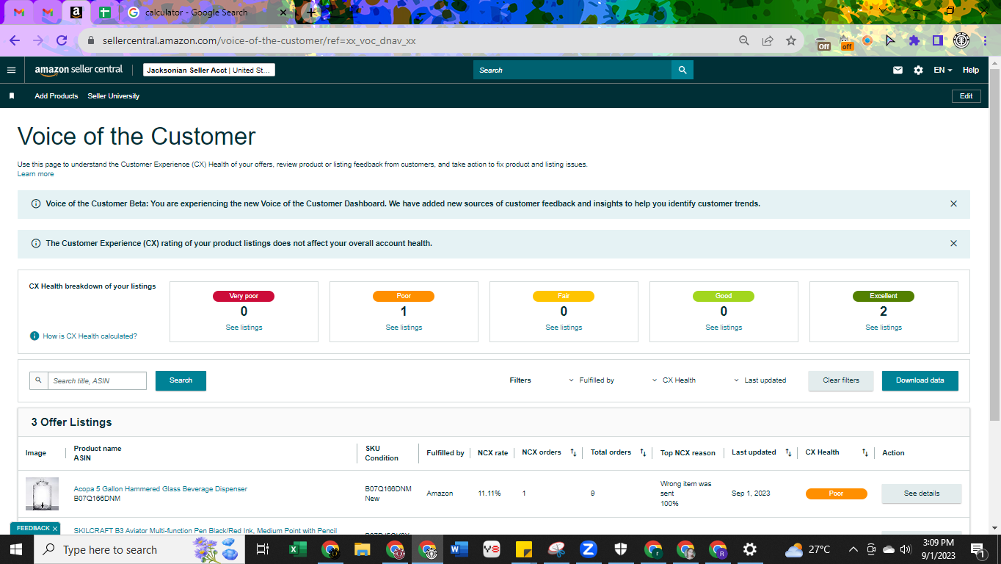The height and width of the screenshot is (564, 1001).
Task: Open the Acopa 5 Gallon Hammered Glass Beverage Dispenser link
Action: point(161,489)
